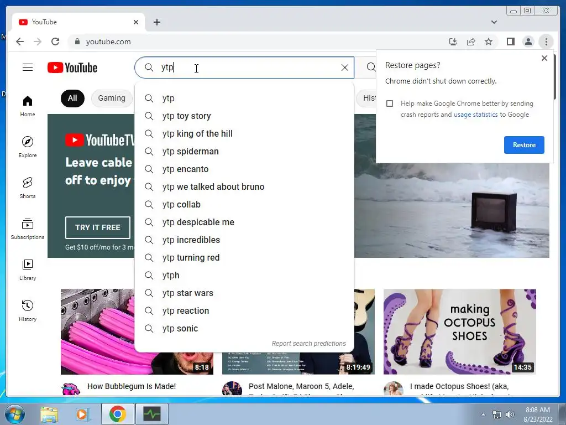This screenshot has width=566, height=425.
Task: Pick 'ytp incredibles' suggestion
Action: click(244, 240)
